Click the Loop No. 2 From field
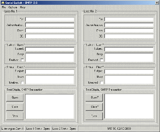160x132 pixels. pyautogui.click(x=129, y=30)
